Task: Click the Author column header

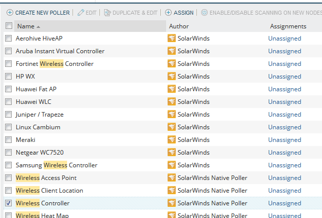Action: (179, 26)
